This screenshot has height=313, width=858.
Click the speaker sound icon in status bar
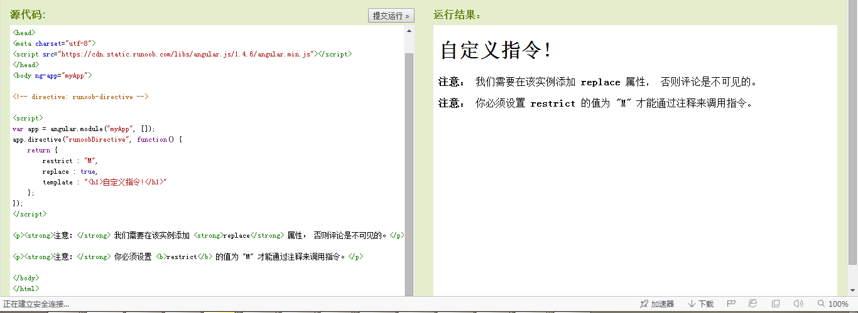[x=798, y=304]
